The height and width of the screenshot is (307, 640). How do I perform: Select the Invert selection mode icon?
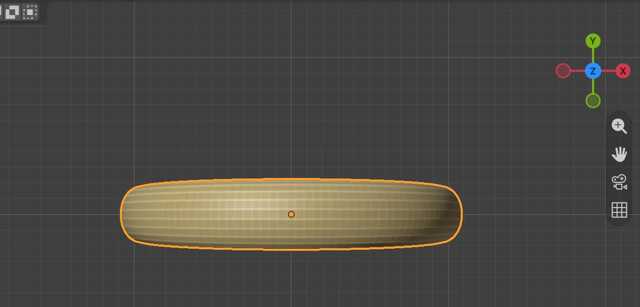(11, 11)
